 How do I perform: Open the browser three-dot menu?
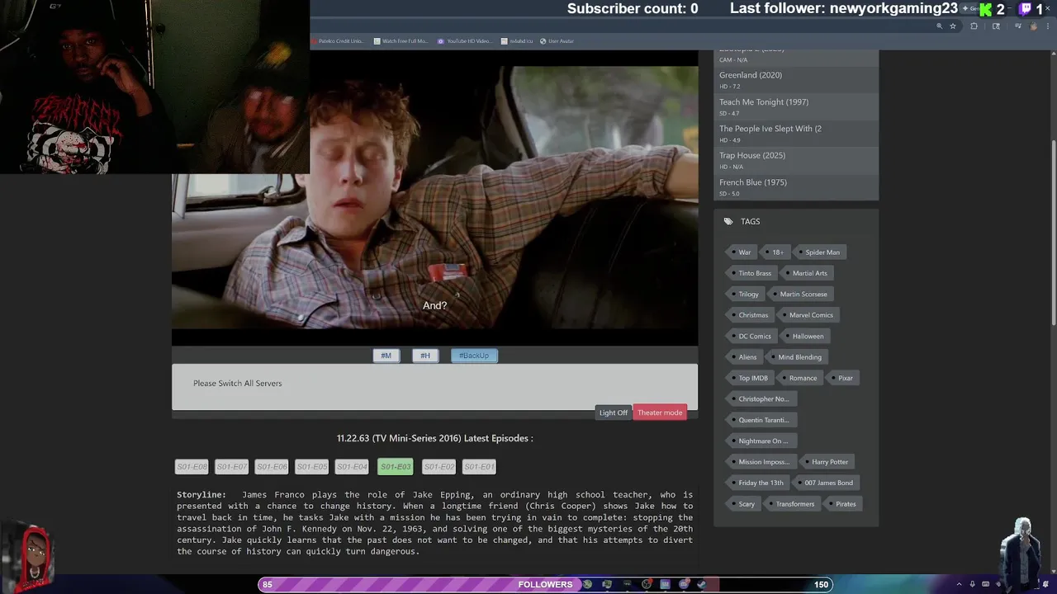pyautogui.click(x=1048, y=26)
